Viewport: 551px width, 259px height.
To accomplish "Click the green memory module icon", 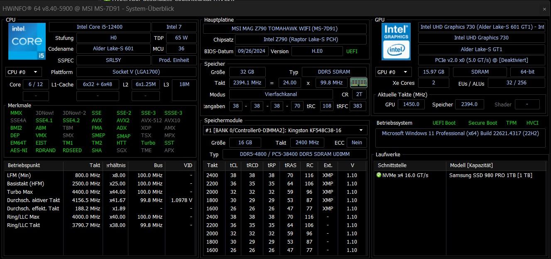I will (359, 83).
